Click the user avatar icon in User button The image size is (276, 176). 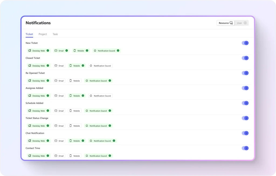coord(245,23)
